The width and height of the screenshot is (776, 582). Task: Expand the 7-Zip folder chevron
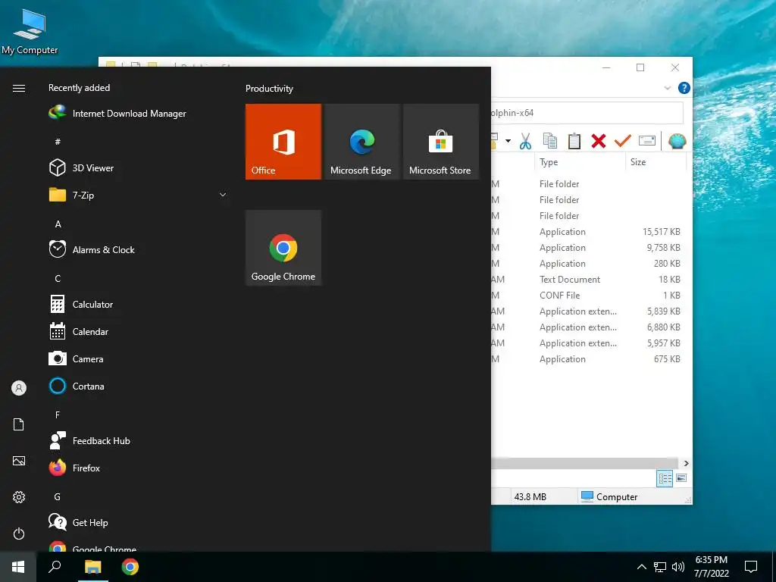click(x=223, y=195)
